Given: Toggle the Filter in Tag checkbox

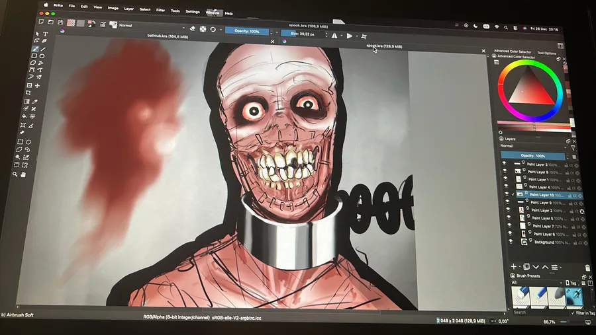Looking at the screenshot, I should [x=573, y=313].
